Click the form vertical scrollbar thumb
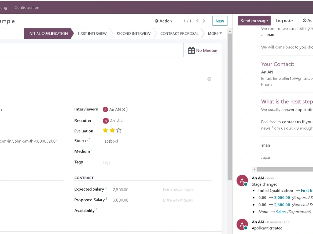The image size is (313, 234). point(230,107)
